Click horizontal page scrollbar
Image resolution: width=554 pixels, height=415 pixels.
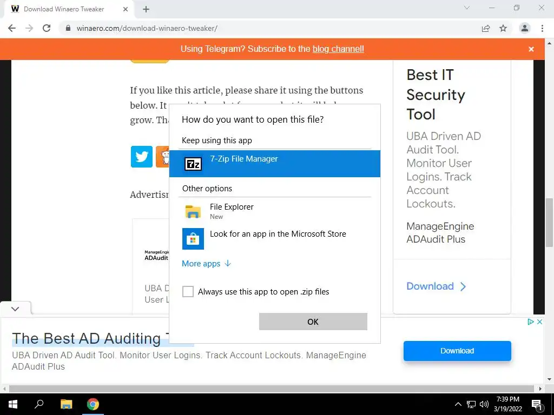pos(272,389)
